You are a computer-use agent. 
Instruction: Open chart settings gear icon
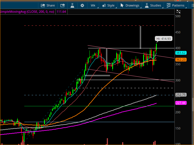[82, 5]
